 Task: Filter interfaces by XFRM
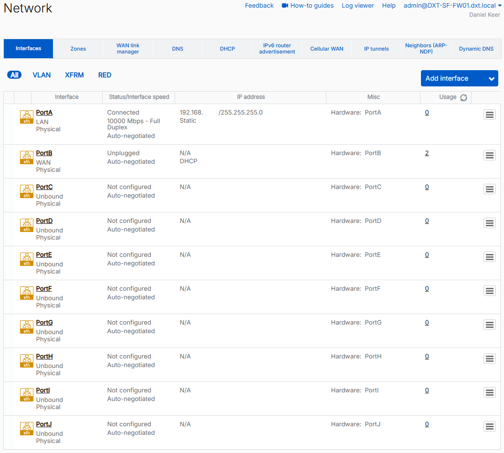pos(74,75)
